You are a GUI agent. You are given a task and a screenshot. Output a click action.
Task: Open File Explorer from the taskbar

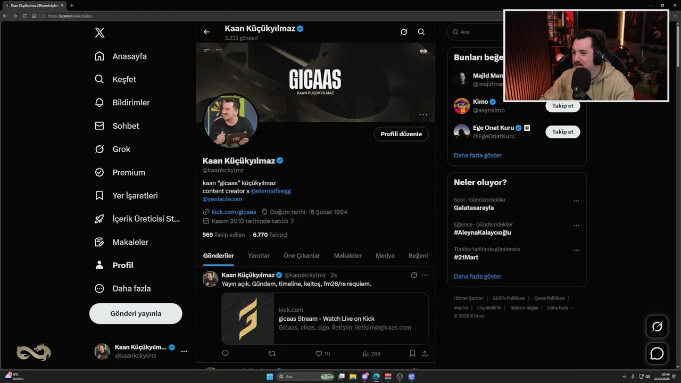[353, 377]
